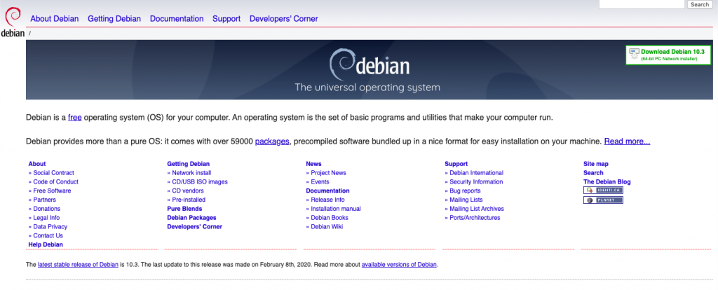Open Support menu in top navigation
The height and width of the screenshot is (290, 718).
(x=226, y=19)
